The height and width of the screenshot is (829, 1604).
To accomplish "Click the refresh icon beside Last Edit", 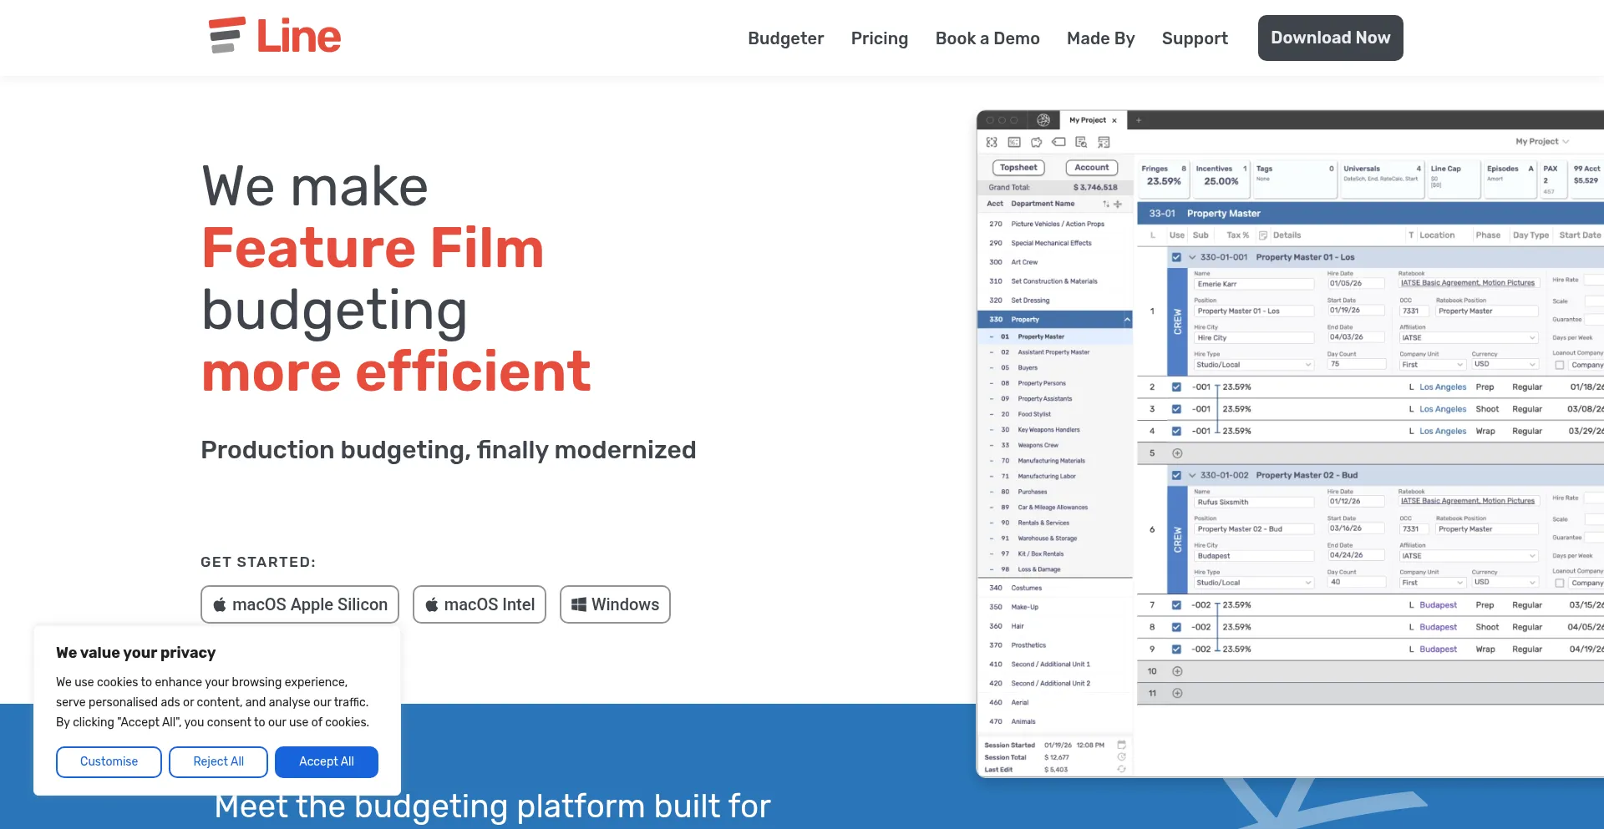I will tap(1122, 770).
